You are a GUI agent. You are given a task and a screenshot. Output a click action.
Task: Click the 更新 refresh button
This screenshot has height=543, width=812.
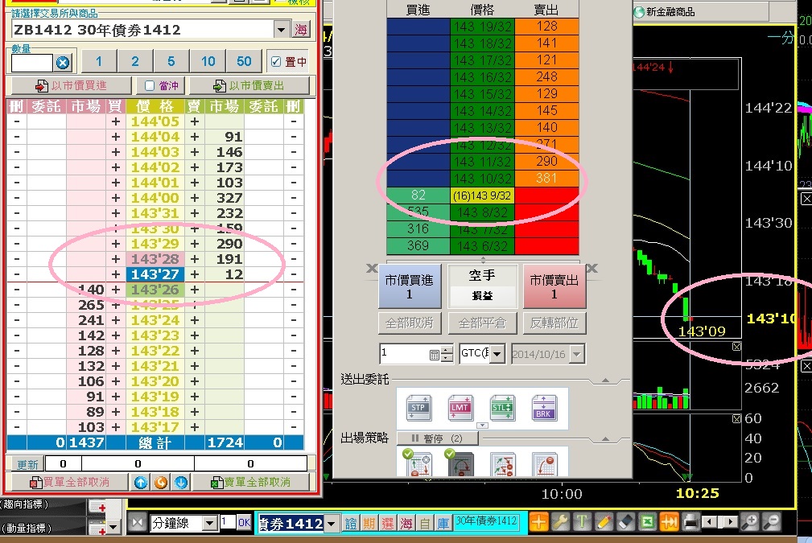click(27, 464)
